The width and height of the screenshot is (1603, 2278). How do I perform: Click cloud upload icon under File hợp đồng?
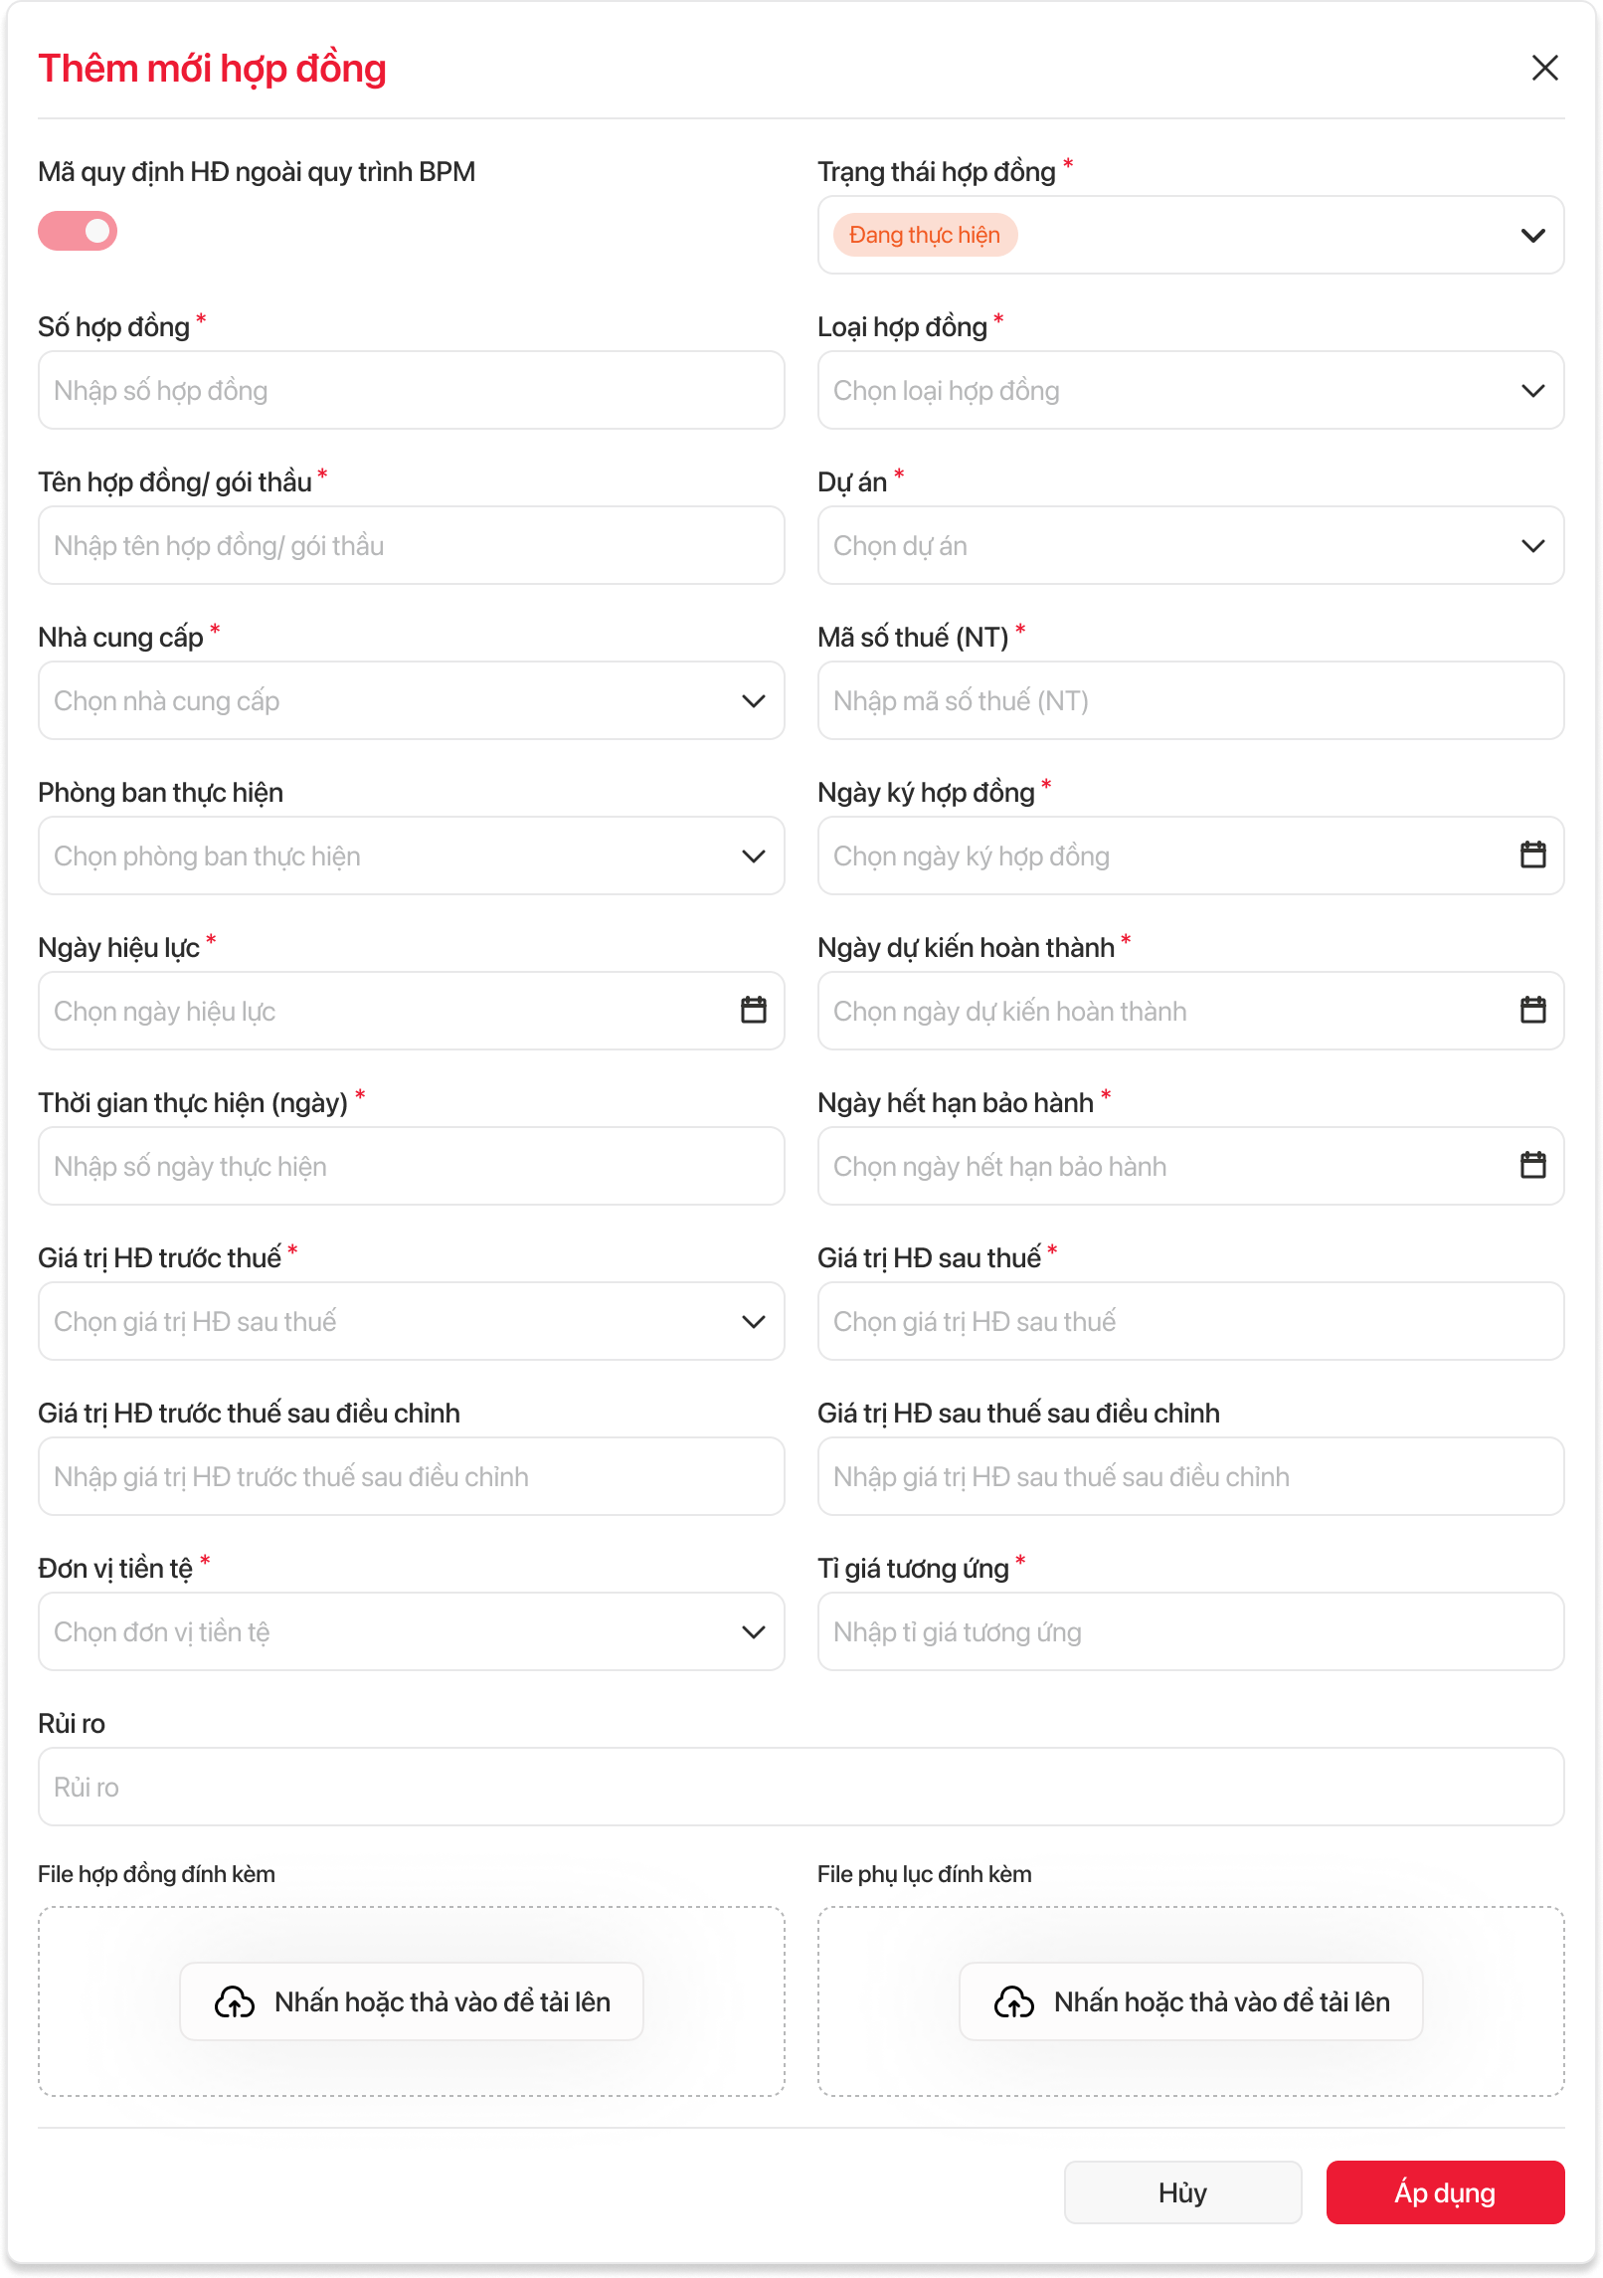coord(235,2001)
